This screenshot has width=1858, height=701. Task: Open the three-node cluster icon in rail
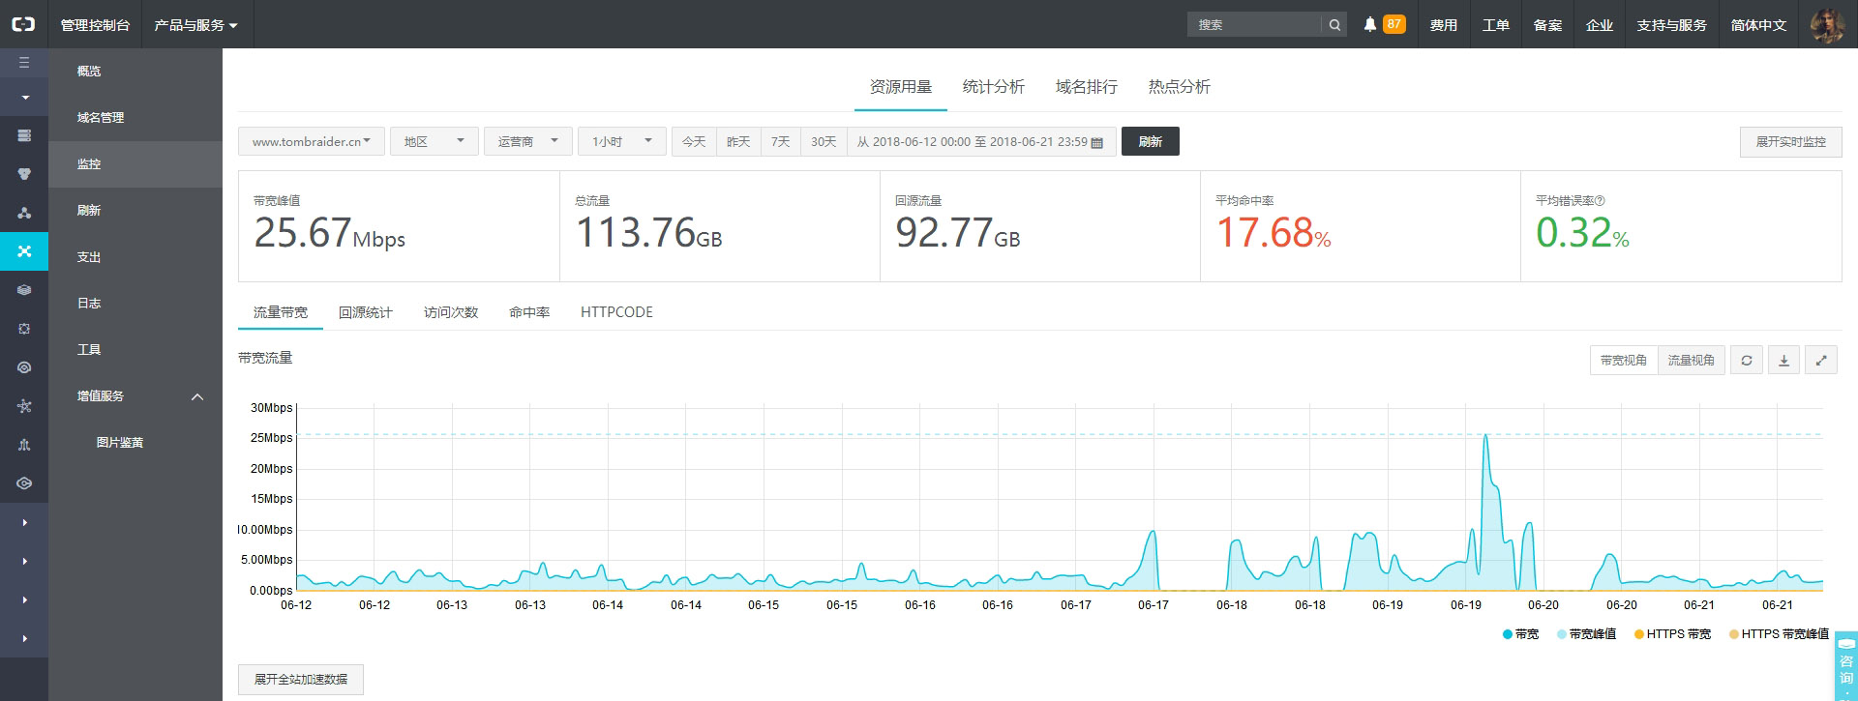pyautogui.click(x=24, y=213)
